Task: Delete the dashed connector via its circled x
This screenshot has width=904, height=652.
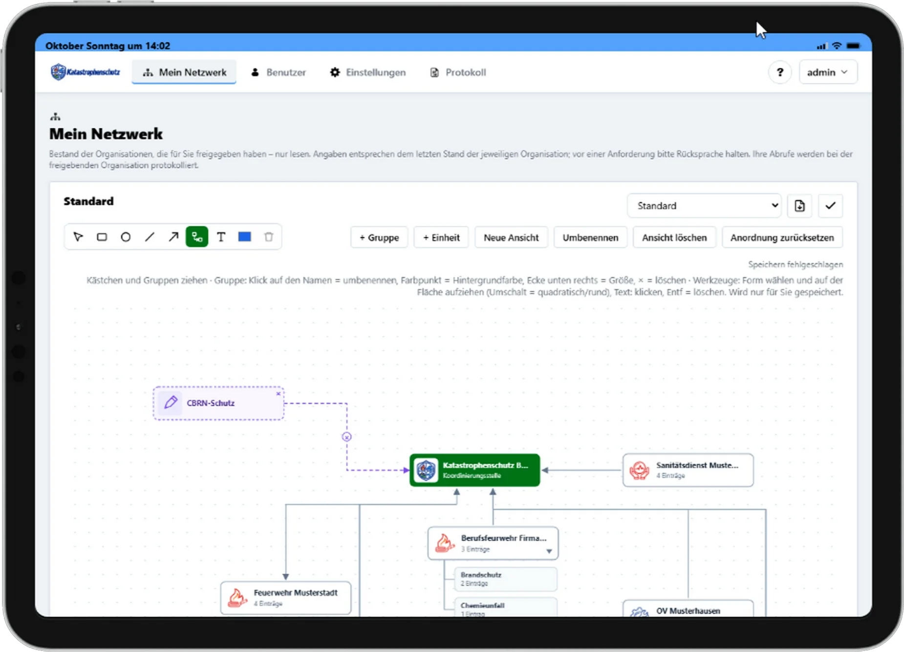Action: click(x=346, y=437)
